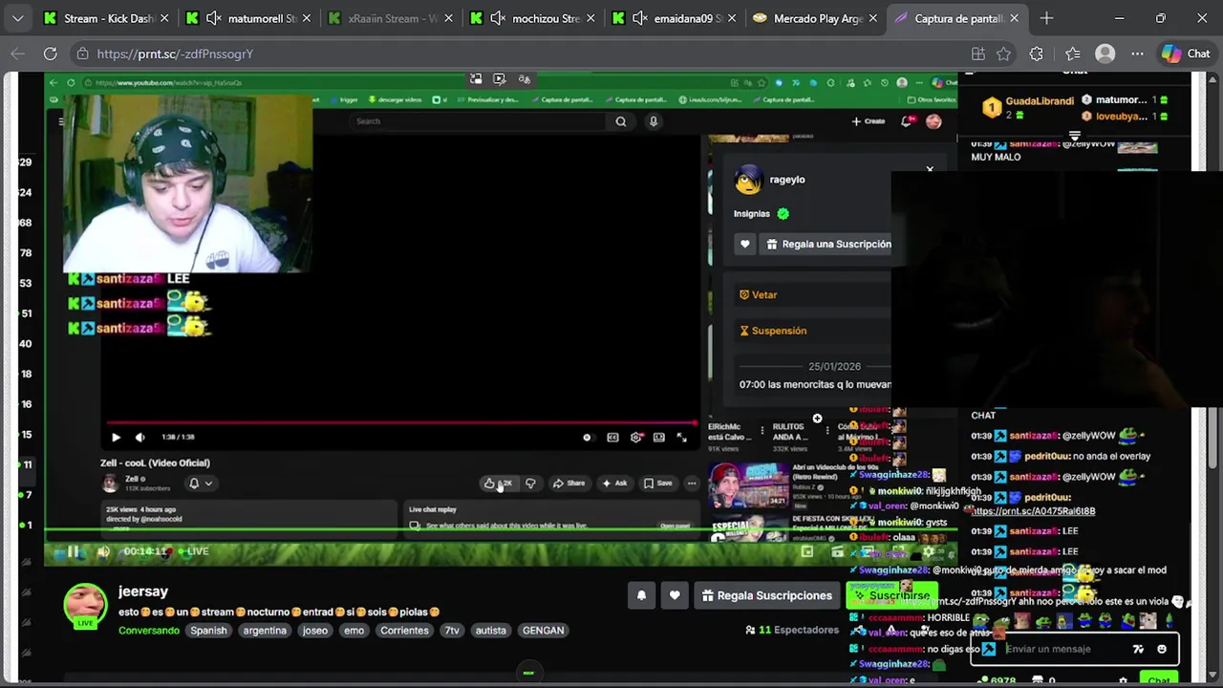This screenshot has height=688, width=1223.
Task: View site information icon in address bar
Action: point(82,54)
